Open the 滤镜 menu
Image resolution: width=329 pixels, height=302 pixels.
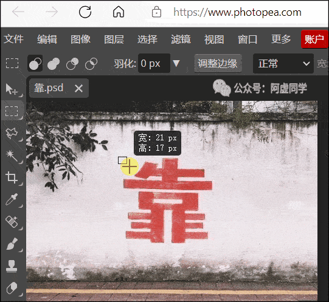[181, 39]
